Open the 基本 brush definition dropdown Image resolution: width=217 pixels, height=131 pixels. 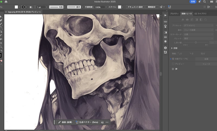click(x=82, y=7)
